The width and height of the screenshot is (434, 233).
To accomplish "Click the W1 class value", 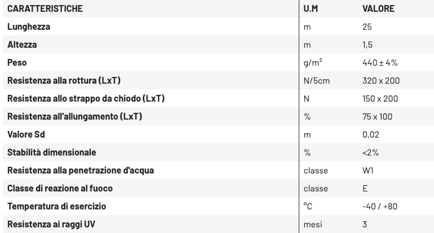I will (368, 170).
